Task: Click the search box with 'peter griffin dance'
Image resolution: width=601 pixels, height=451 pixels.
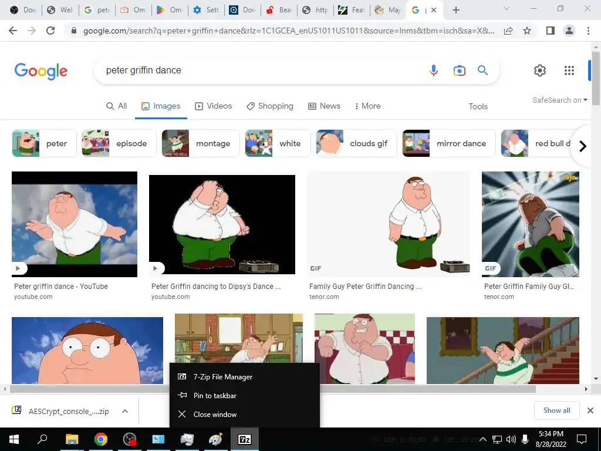Action: tap(261, 70)
